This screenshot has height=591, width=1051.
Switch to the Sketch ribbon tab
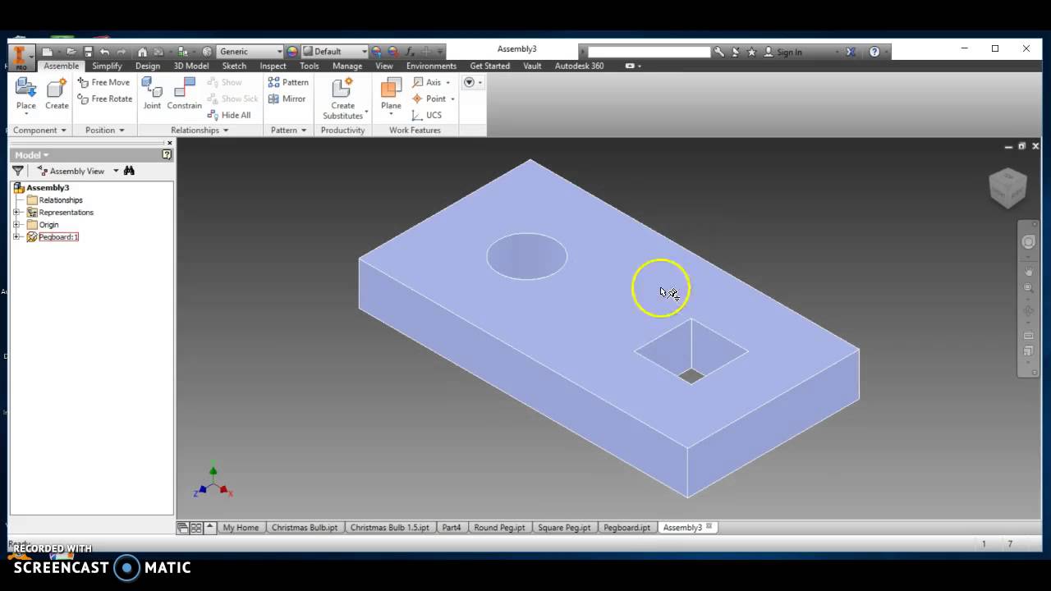point(234,66)
